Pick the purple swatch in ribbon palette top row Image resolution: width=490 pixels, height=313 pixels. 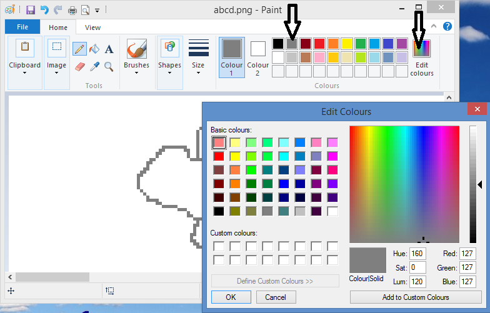(402, 44)
